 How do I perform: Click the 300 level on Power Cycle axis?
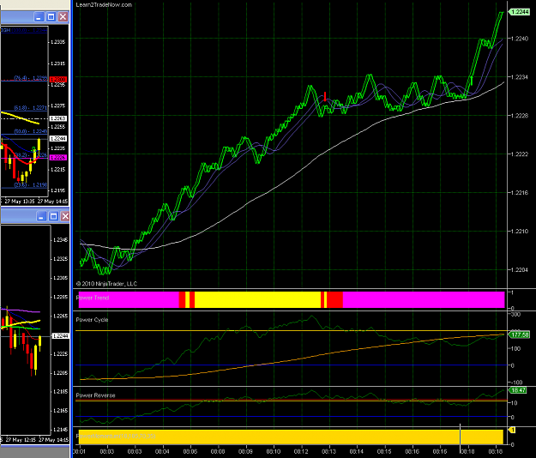[515, 315]
